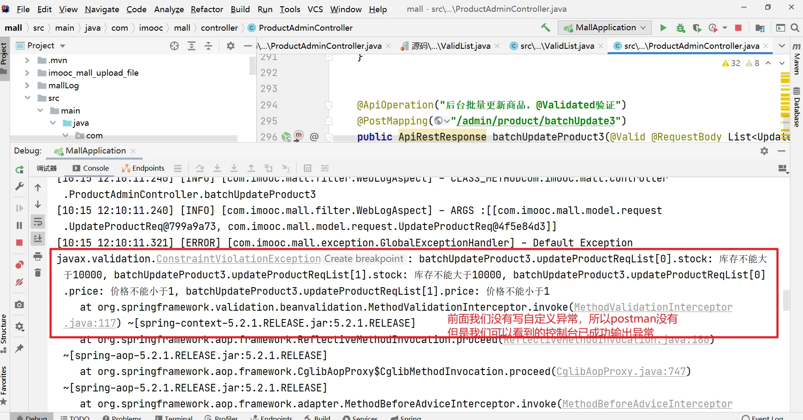803x420 pixels.
Task: Pause the running program in the debugger
Action: coord(19,225)
